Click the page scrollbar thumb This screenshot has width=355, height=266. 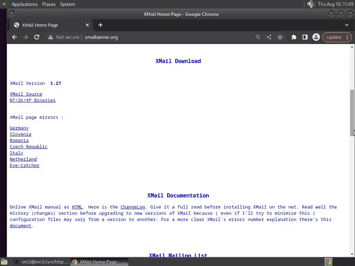pyautogui.click(x=352, y=113)
